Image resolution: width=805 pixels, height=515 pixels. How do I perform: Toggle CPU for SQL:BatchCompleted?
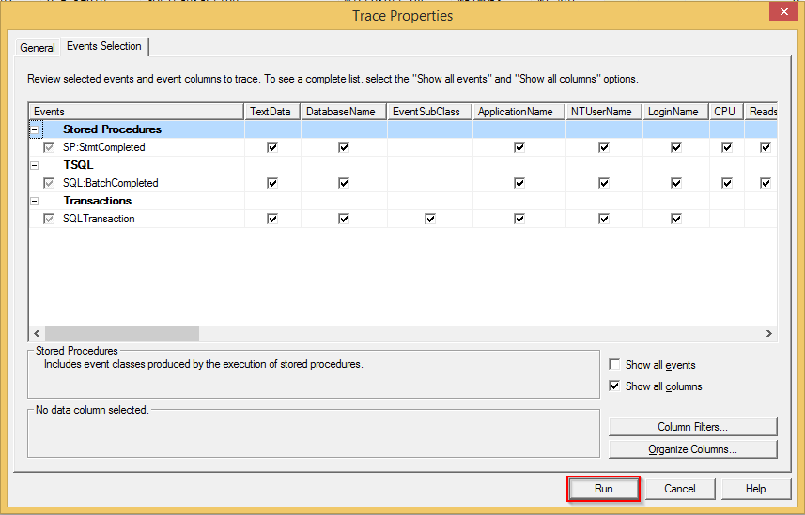[727, 183]
